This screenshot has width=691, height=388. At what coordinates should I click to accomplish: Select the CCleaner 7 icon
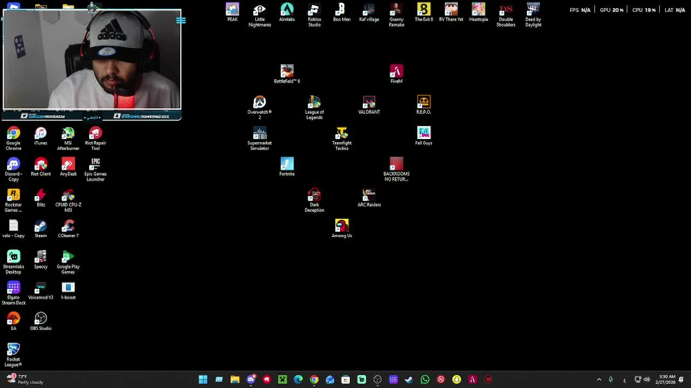68,228
